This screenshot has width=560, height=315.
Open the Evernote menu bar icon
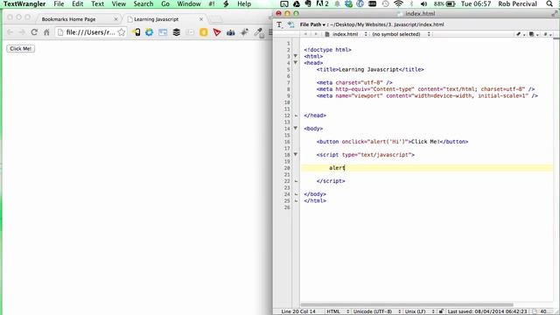308,3
